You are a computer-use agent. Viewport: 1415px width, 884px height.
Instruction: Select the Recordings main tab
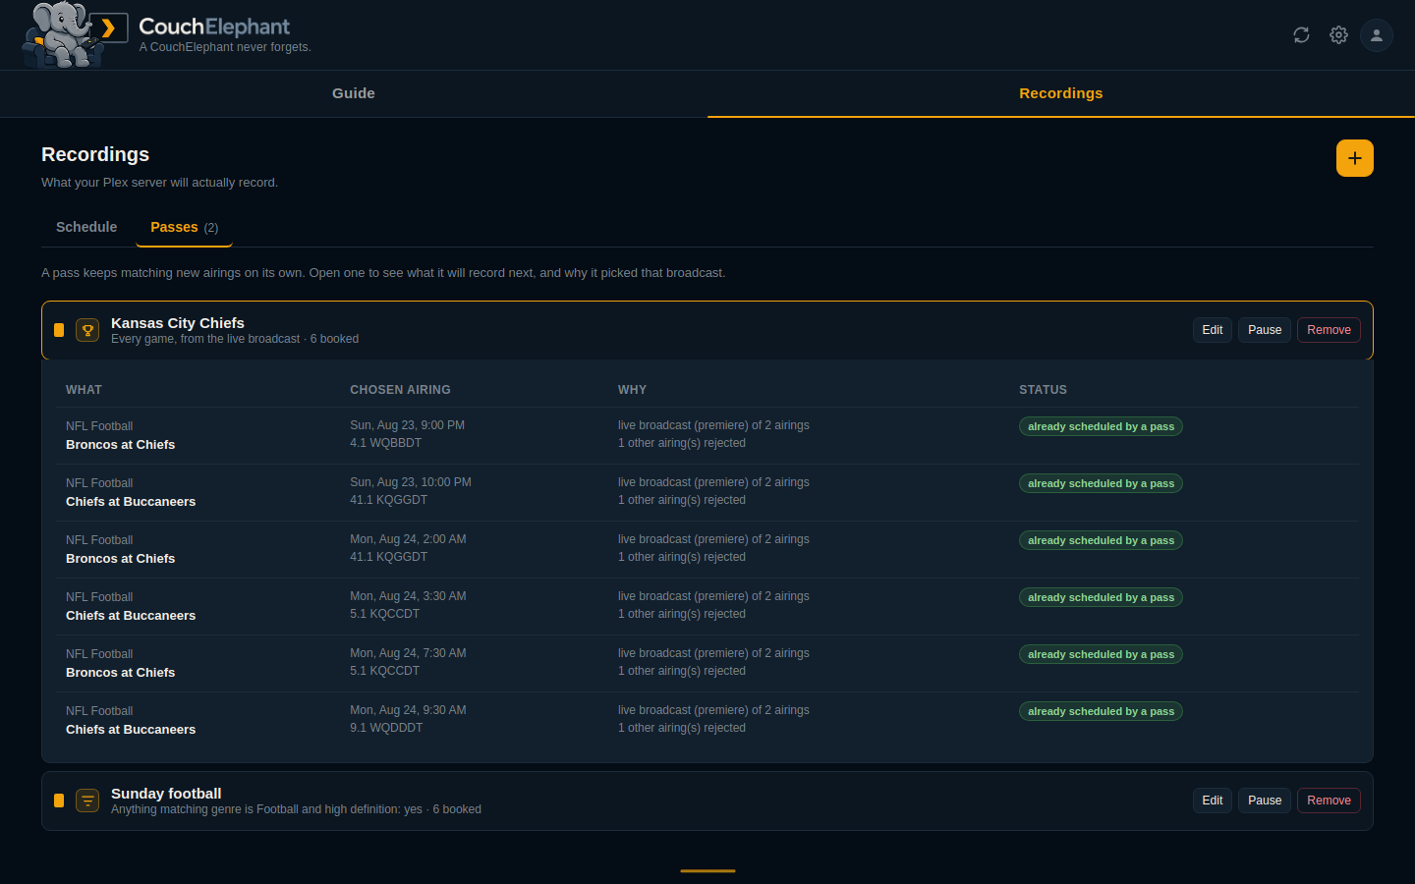click(1061, 93)
